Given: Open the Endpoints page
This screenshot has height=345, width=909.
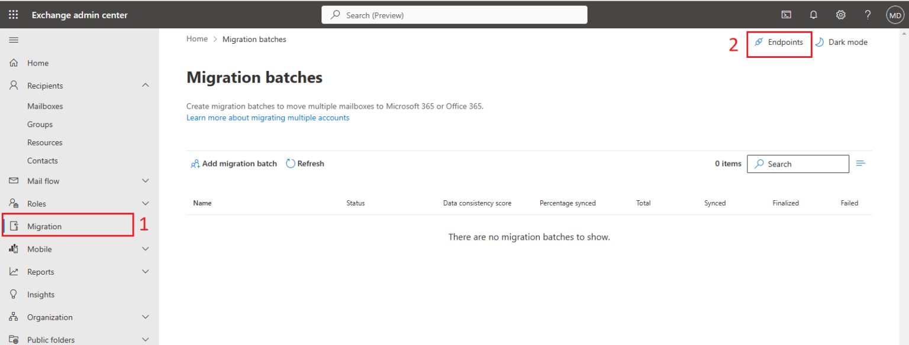Looking at the screenshot, I should pyautogui.click(x=779, y=42).
